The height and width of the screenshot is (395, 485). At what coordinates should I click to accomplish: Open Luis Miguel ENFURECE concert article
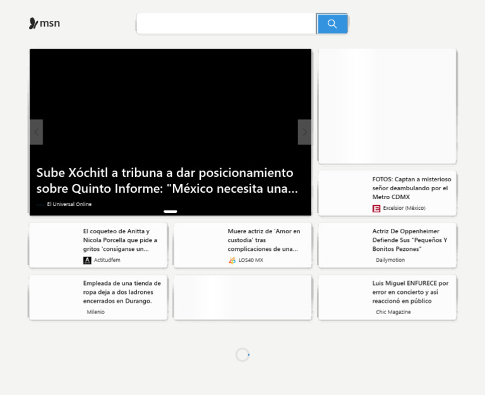tap(410, 292)
